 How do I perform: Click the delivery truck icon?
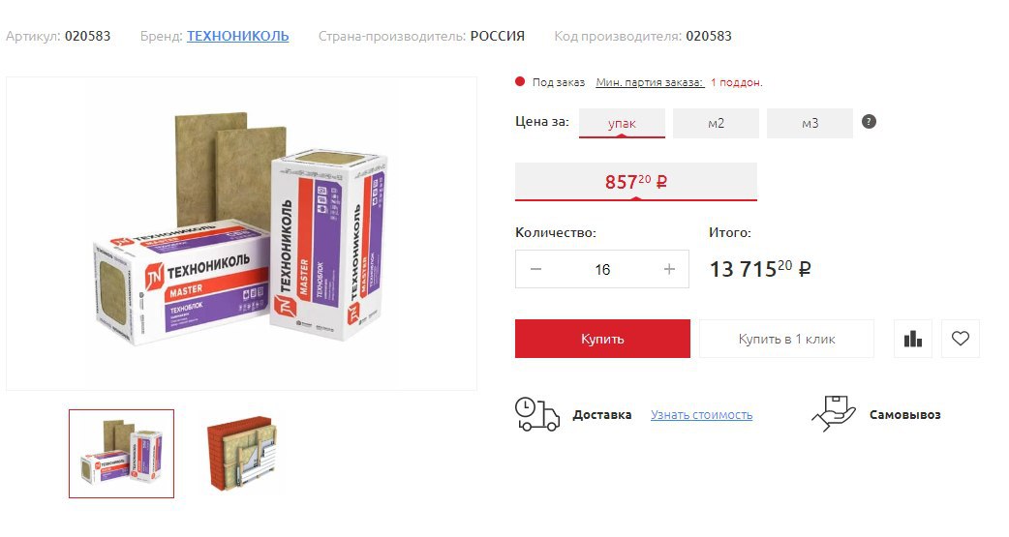536,414
